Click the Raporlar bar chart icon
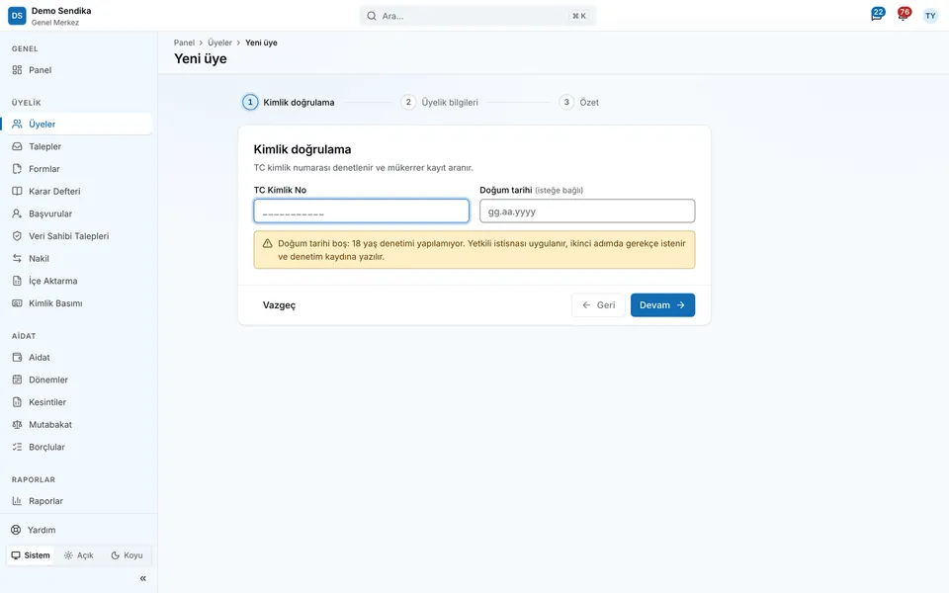The image size is (949, 593). [17, 501]
